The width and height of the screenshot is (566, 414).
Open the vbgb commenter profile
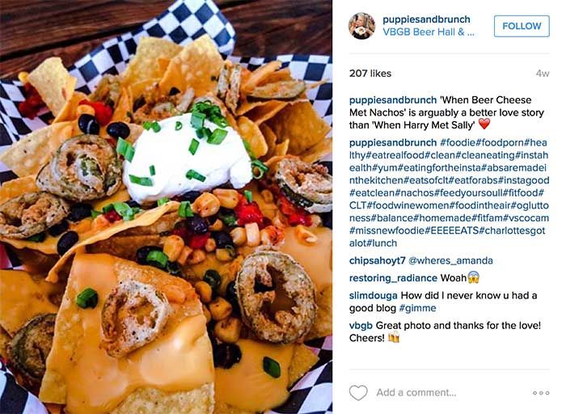point(361,326)
